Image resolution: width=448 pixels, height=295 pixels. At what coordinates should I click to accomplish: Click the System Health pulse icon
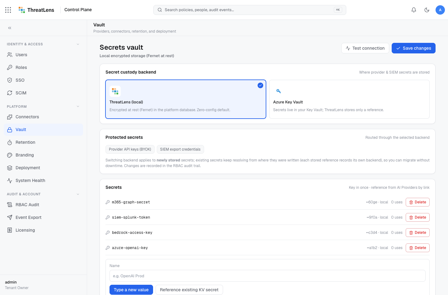coord(10,180)
